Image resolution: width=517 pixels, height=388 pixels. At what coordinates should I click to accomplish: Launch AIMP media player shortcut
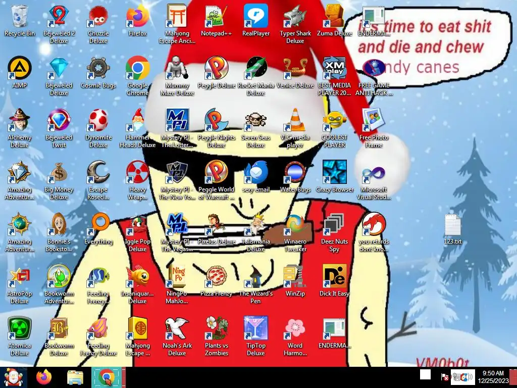[x=20, y=72]
